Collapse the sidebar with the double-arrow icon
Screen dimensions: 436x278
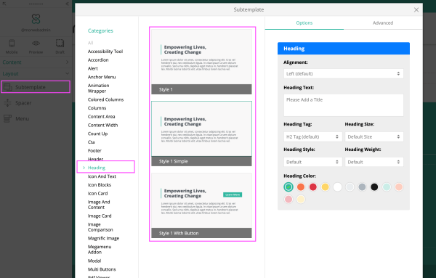click(x=67, y=4)
